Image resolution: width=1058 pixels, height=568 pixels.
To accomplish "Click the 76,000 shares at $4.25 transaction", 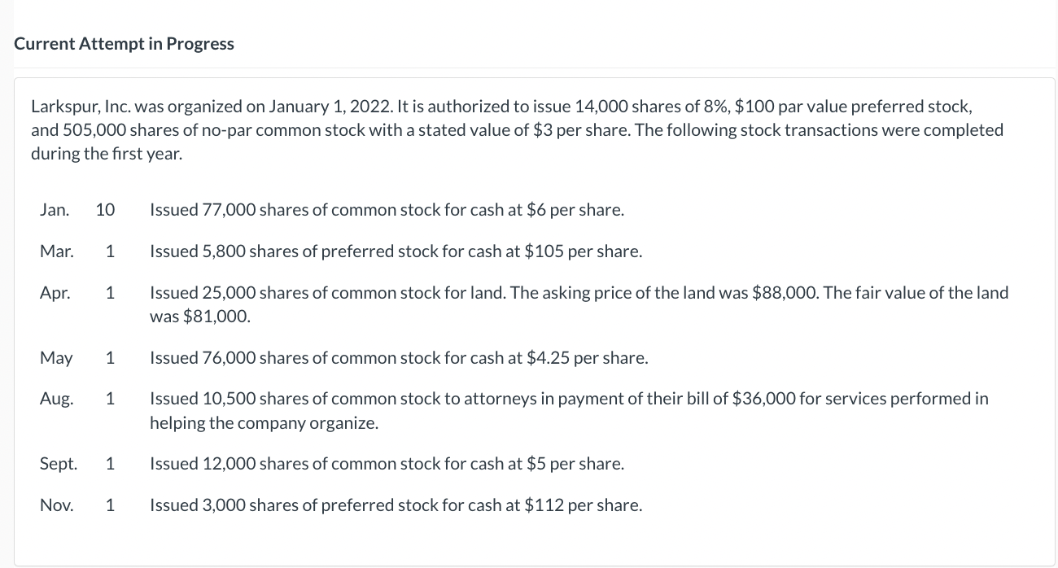I will coord(400,358).
